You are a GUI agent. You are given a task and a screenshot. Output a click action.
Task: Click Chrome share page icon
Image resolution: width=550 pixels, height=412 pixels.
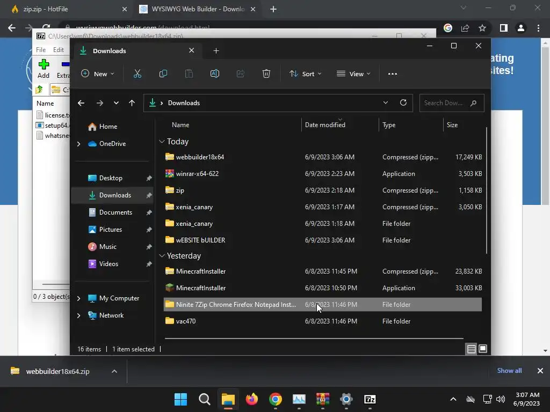(465, 28)
